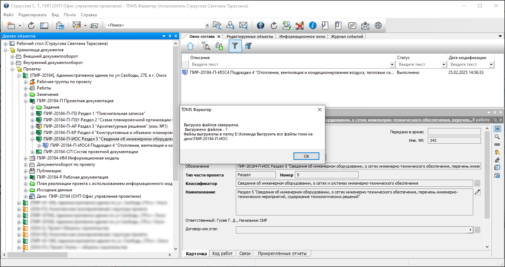This screenshot has height=267, width=505.
Task: Click the crossed-out envelope icon left of search
Action: coord(94,25)
